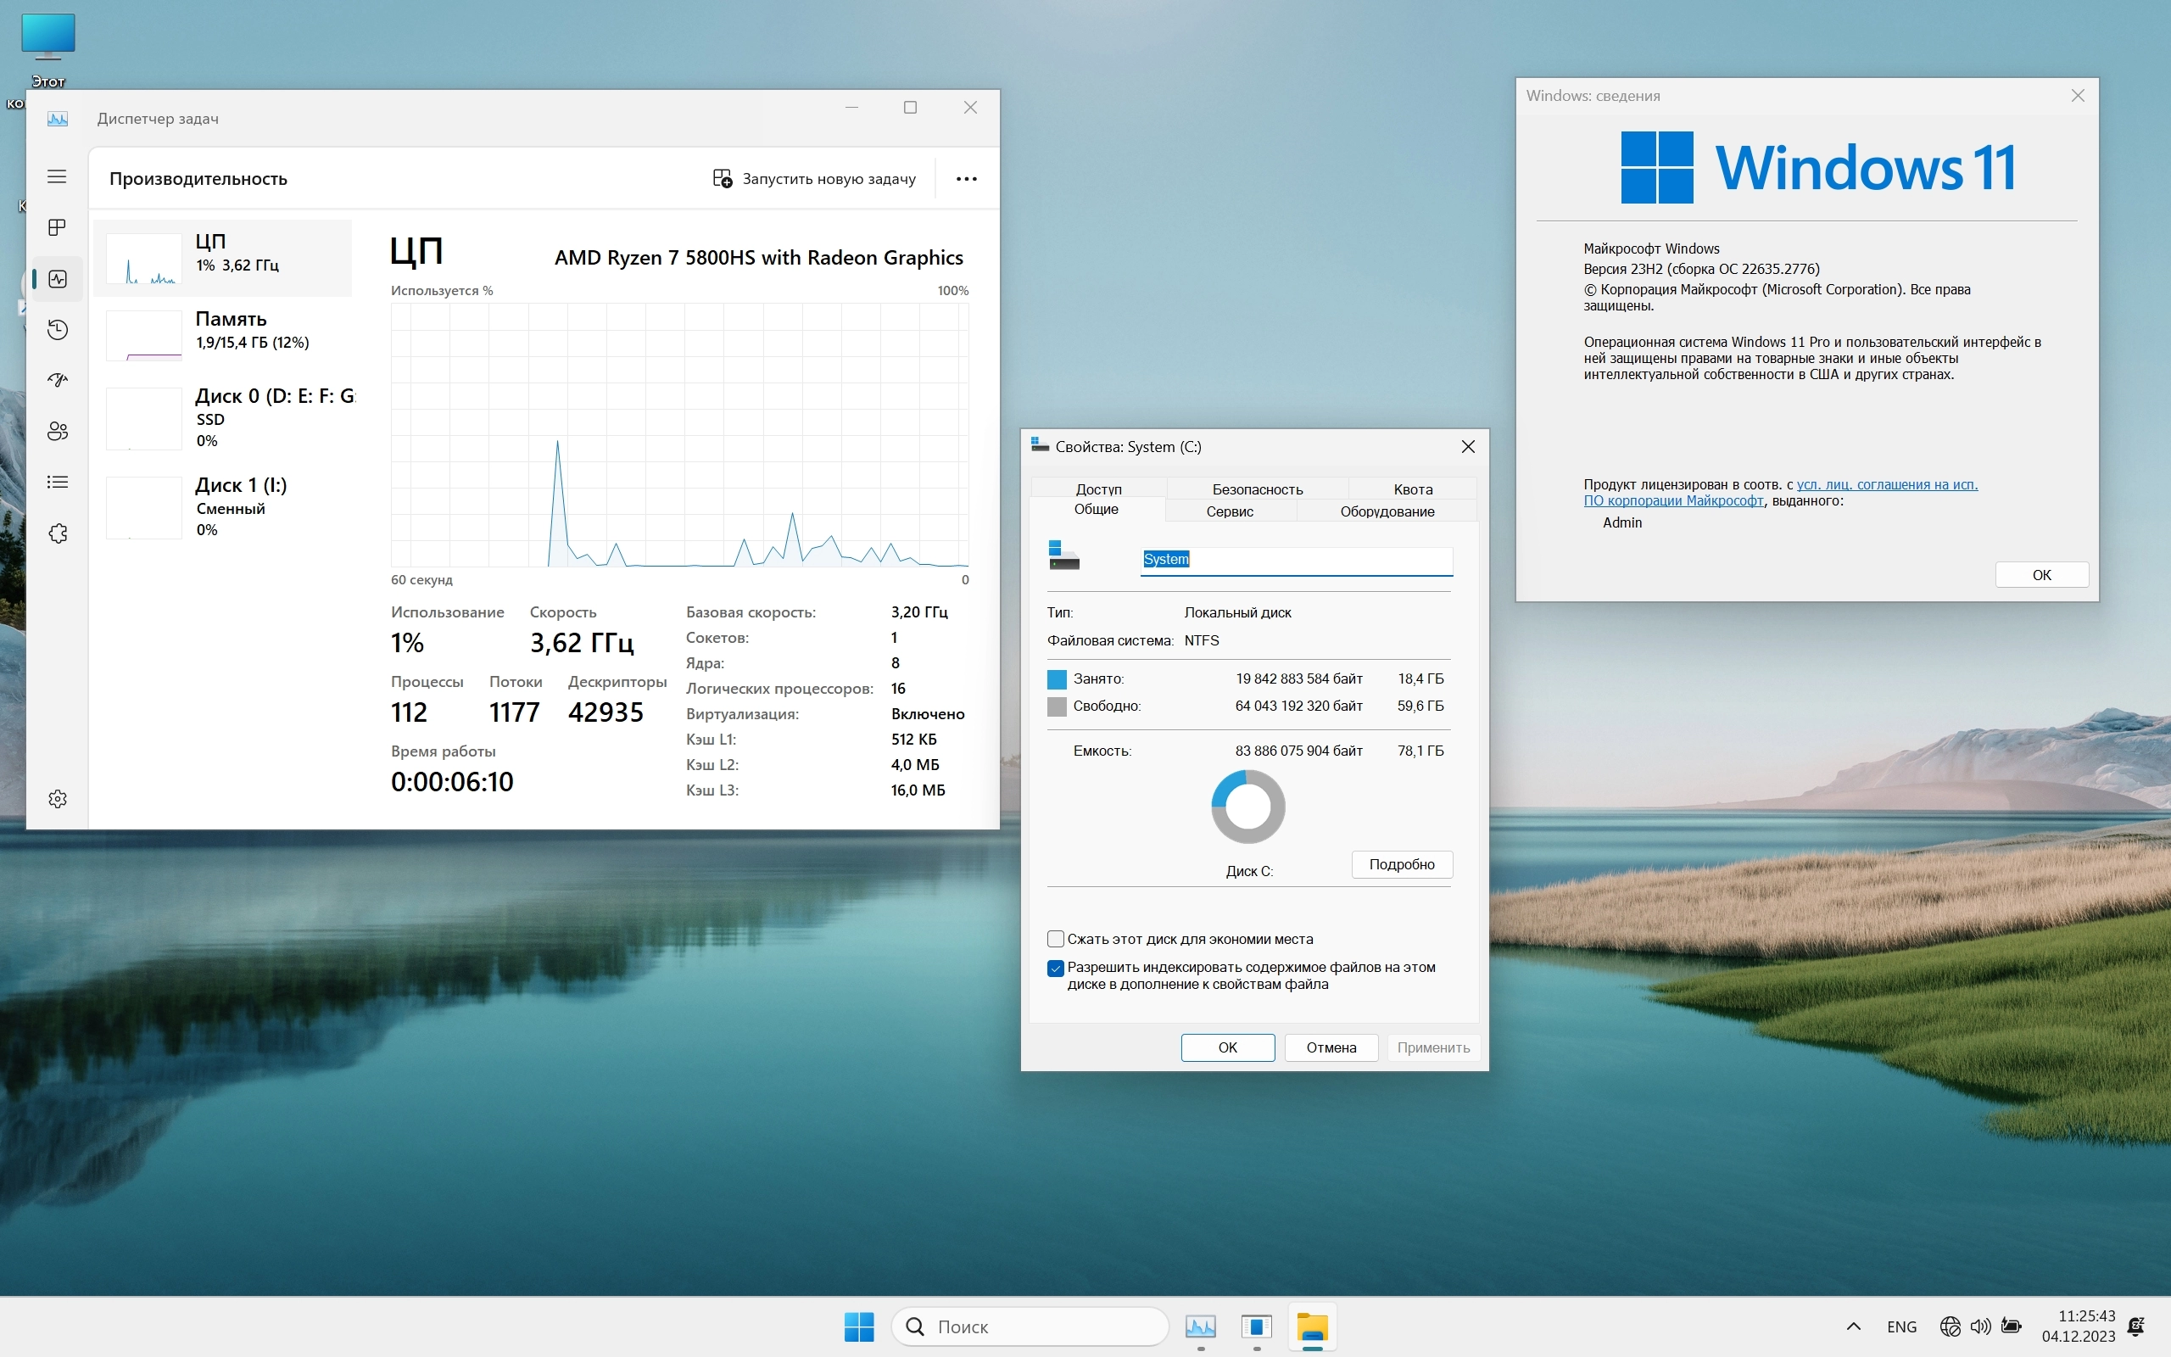Image resolution: width=2171 pixels, height=1357 pixels.
Task: Switch to the Оборудование tab
Action: [1387, 511]
